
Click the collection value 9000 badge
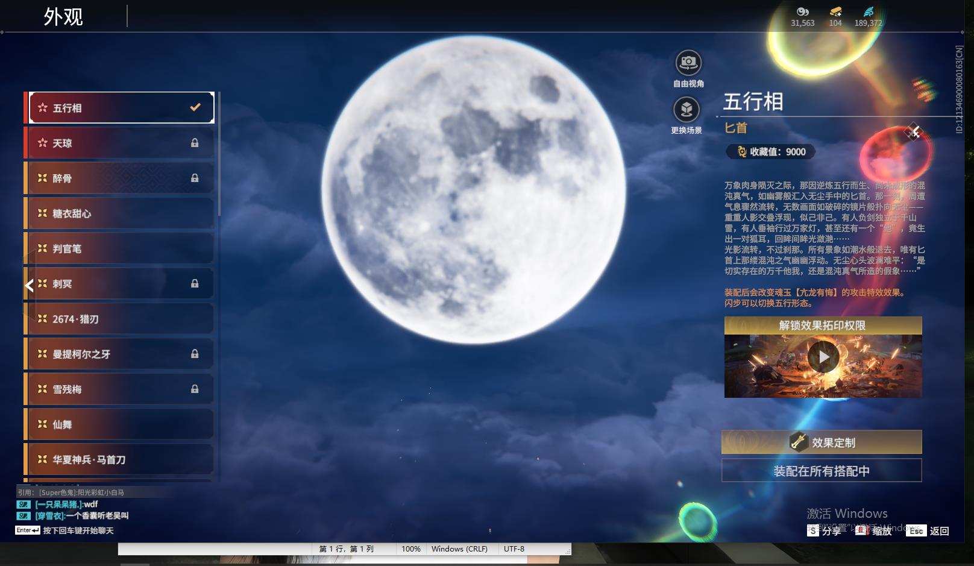[x=771, y=152]
